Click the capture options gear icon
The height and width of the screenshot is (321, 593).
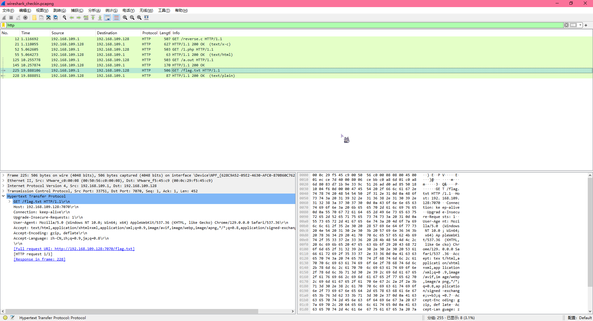point(25,18)
